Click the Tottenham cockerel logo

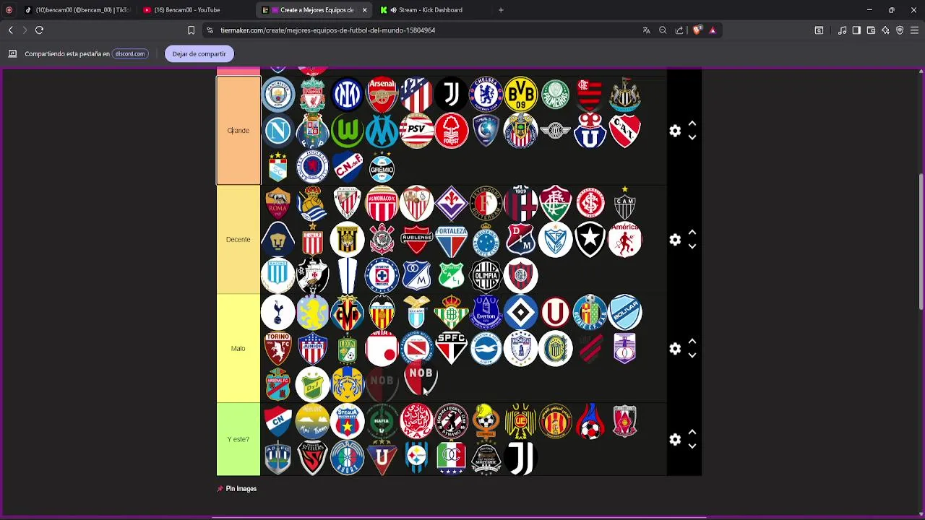point(278,313)
